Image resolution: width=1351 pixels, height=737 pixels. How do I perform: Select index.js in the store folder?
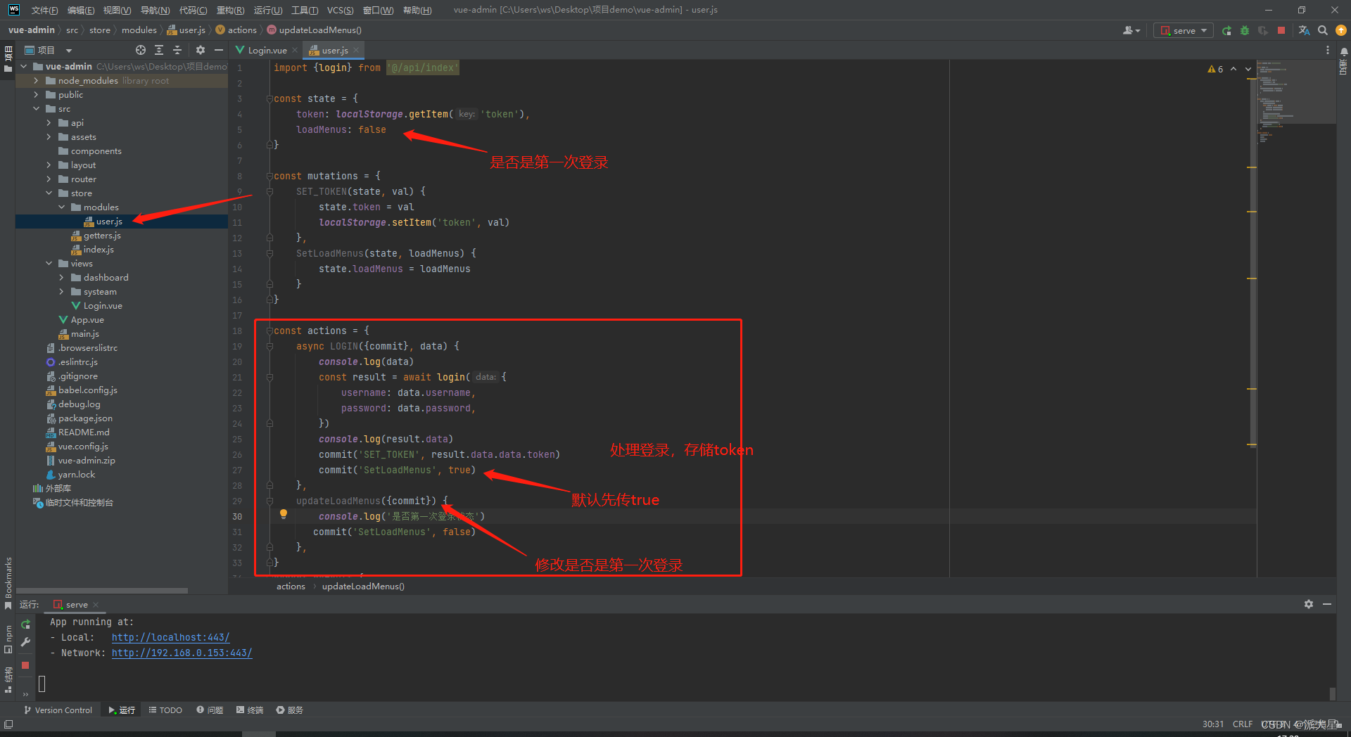pos(99,250)
